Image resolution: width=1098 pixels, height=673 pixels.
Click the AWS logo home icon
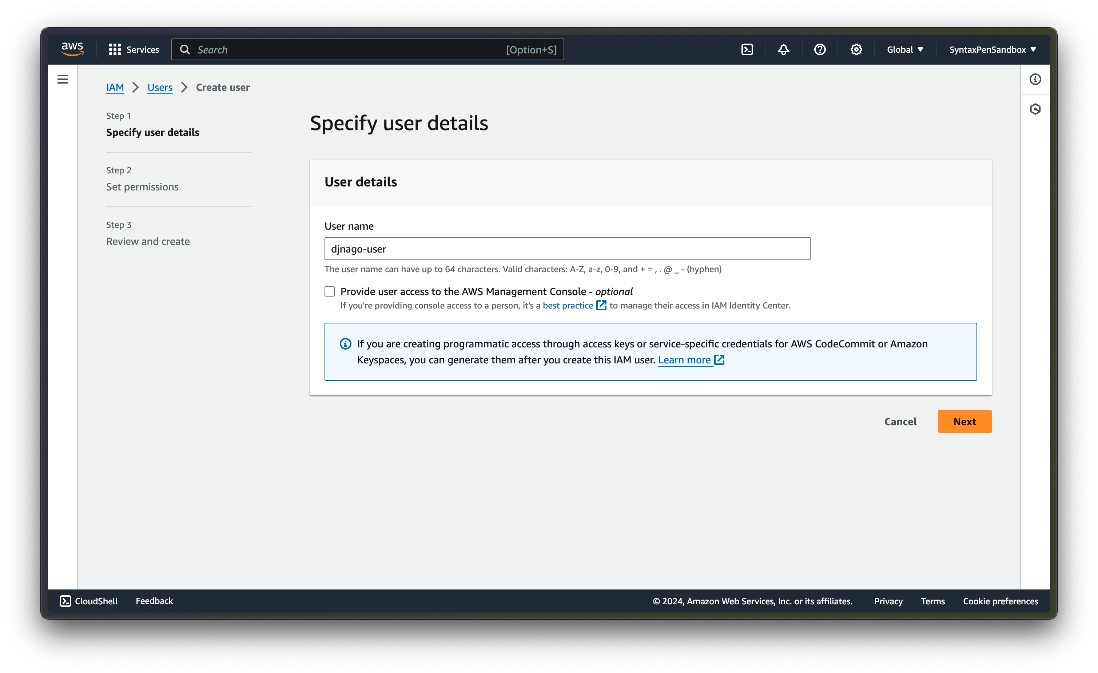point(72,49)
